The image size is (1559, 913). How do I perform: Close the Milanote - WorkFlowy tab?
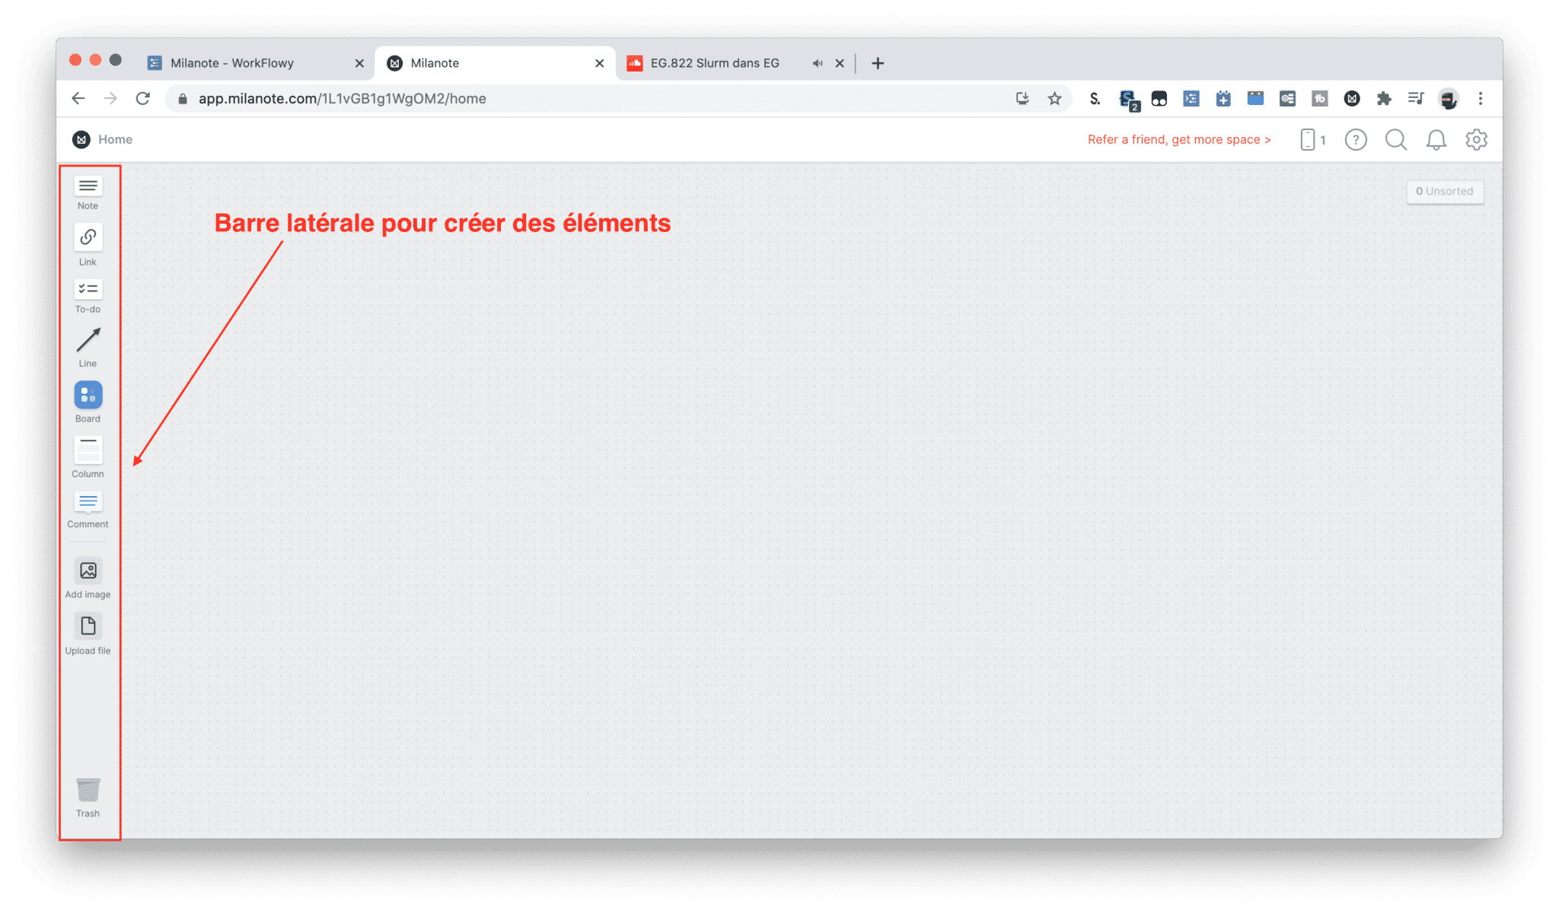pos(359,63)
